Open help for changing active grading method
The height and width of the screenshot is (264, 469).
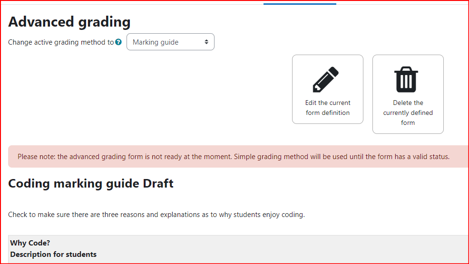[118, 42]
